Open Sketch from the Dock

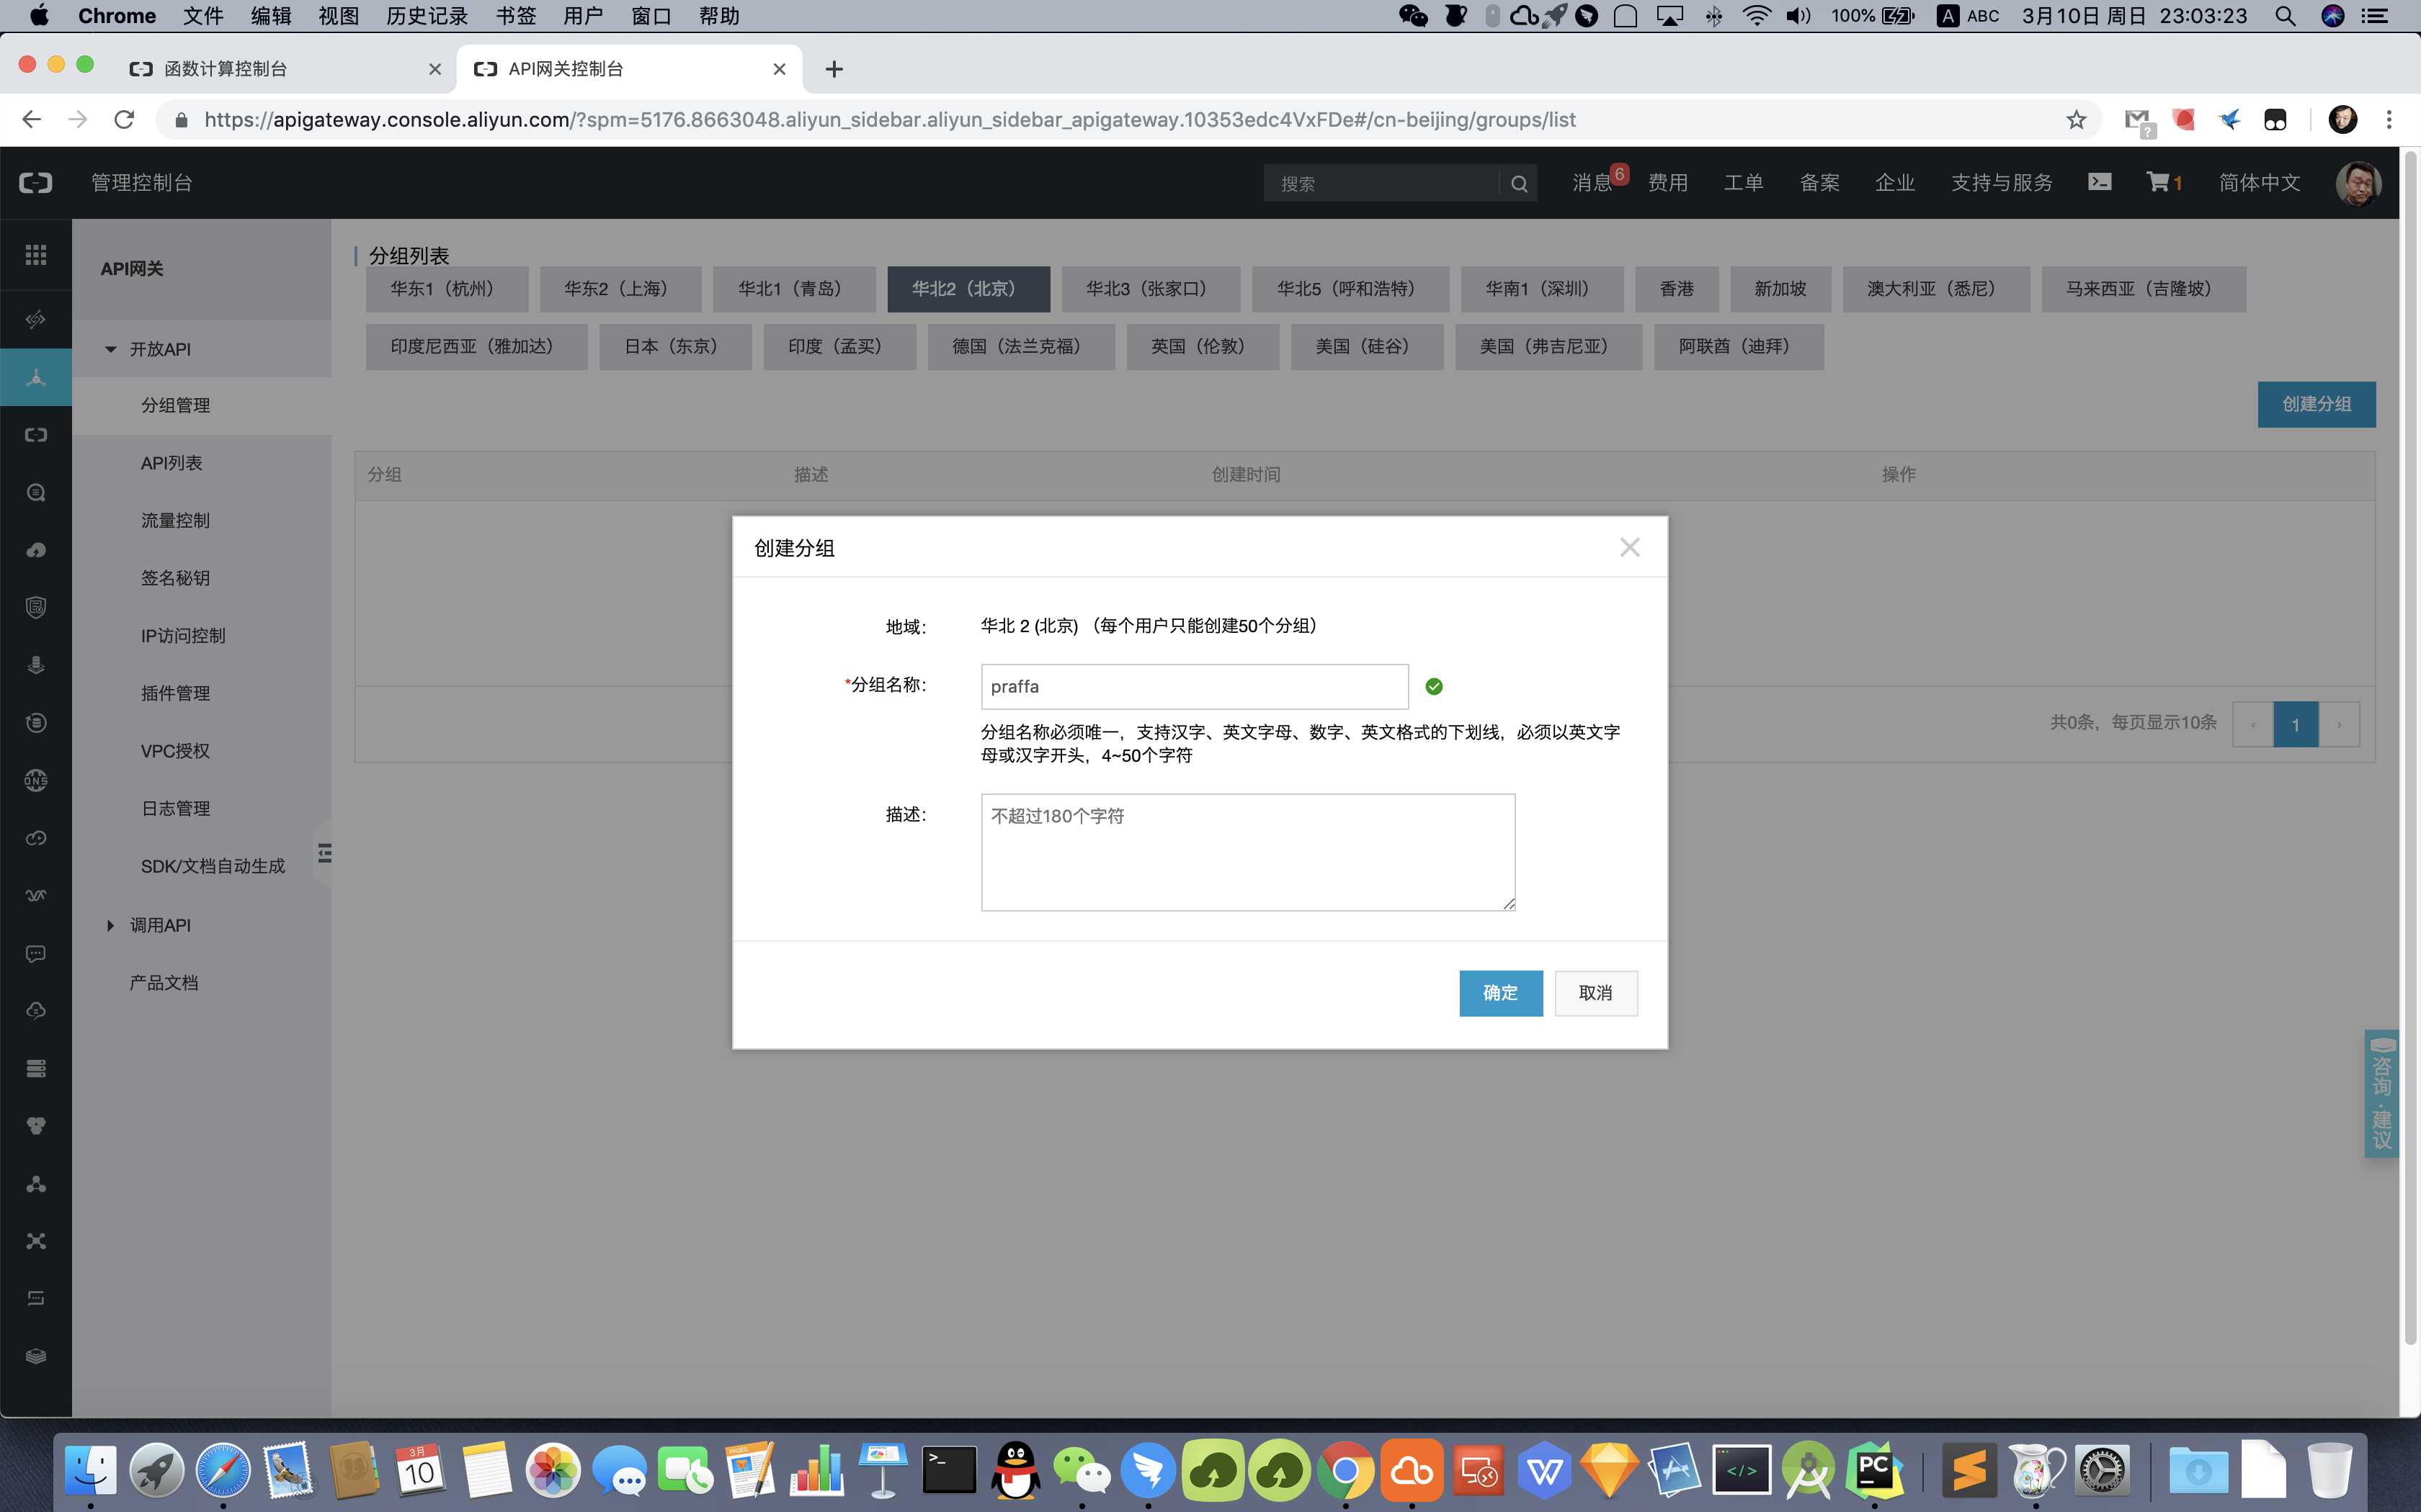(x=1610, y=1470)
